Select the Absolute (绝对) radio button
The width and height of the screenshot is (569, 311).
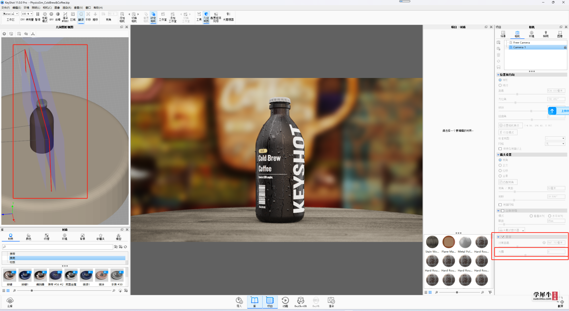click(x=500, y=85)
